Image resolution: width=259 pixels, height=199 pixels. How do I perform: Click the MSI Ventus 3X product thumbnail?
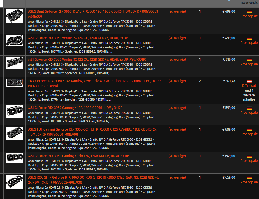click(15, 63)
